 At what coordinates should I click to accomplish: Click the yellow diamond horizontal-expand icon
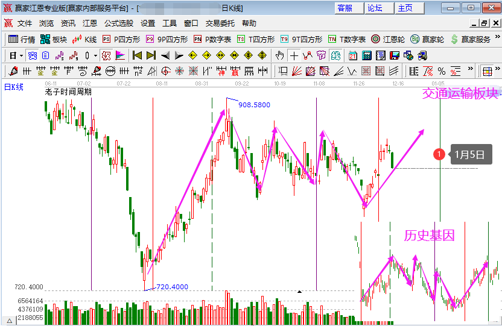[221, 55]
